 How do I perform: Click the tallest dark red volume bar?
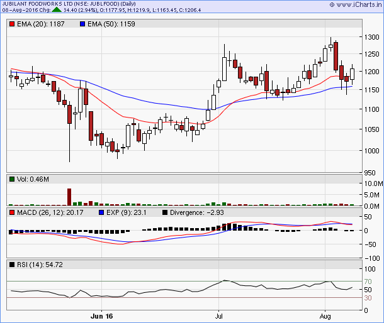[x=69, y=197]
